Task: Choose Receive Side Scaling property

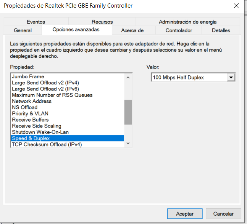Action: [x=68, y=126]
